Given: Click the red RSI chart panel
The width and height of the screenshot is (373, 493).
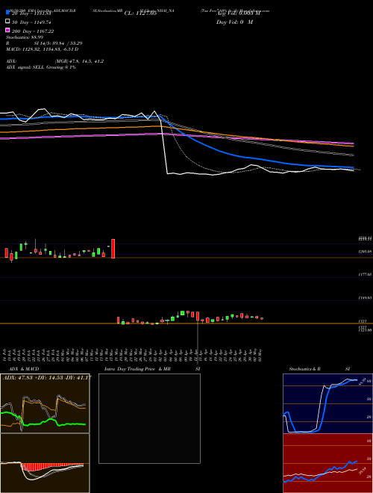Looking at the screenshot, I should click(327, 463).
